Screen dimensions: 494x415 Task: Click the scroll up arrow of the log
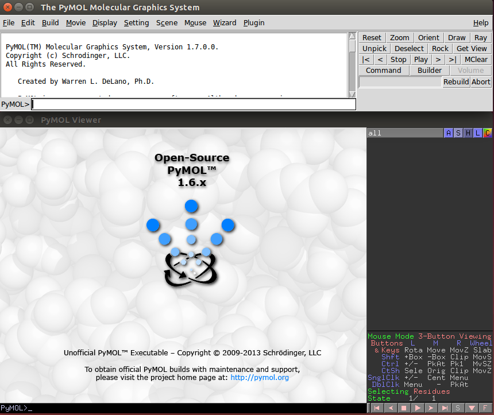click(x=353, y=36)
